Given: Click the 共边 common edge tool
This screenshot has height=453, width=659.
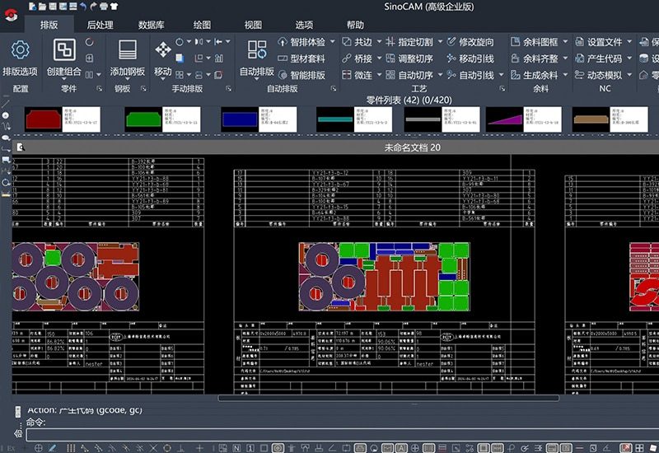Looking at the screenshot, I should (358, 42).
